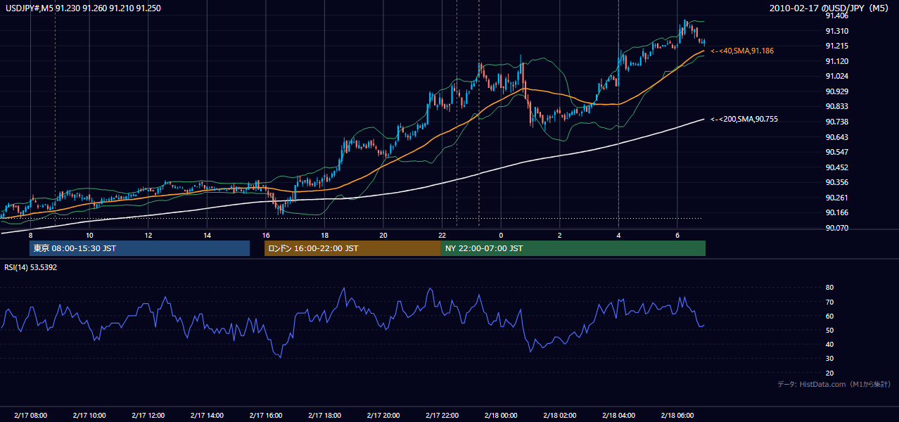Click the RSI scale value 60
Screen dimensions: 899x422
830,316
